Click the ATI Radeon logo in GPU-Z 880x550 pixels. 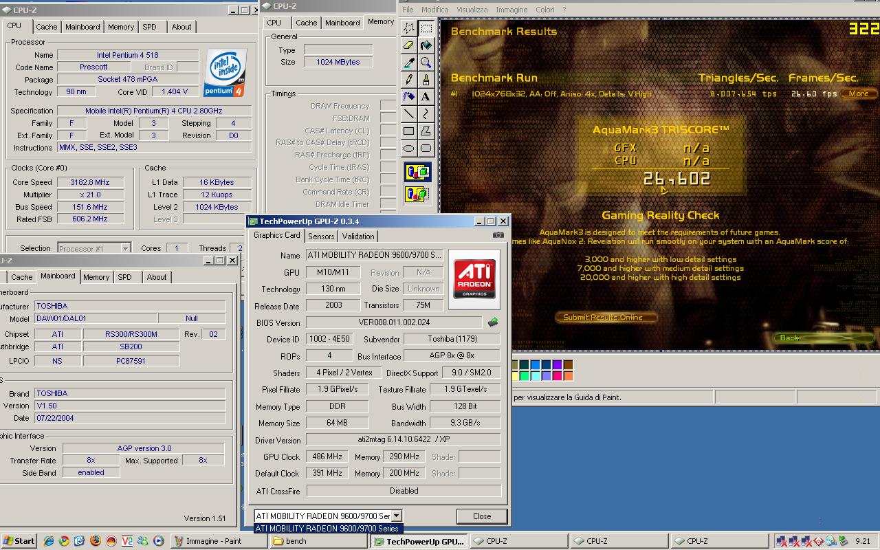click(x=474, y=278)
